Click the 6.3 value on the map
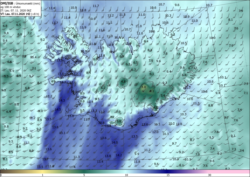This screenshot has height=177, width=250. [x=128, y=64]
